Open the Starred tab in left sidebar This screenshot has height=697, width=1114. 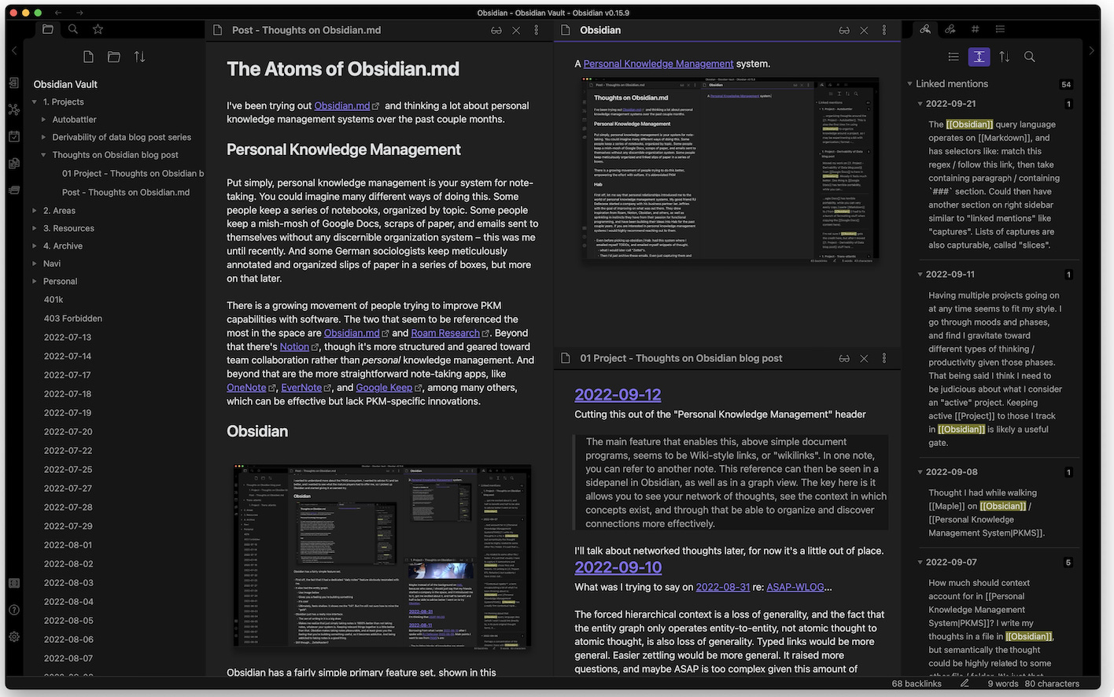point(98,30)
